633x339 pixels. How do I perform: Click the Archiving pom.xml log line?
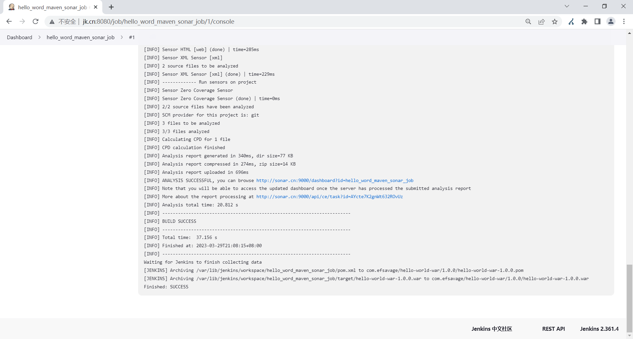coord(334,270)
